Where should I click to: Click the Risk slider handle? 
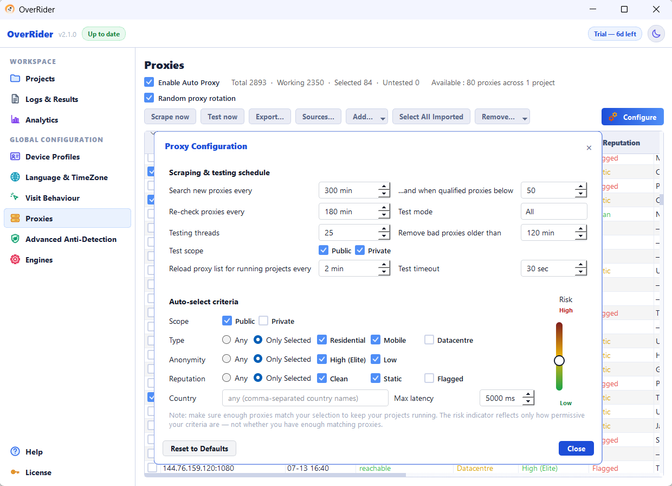559,361
